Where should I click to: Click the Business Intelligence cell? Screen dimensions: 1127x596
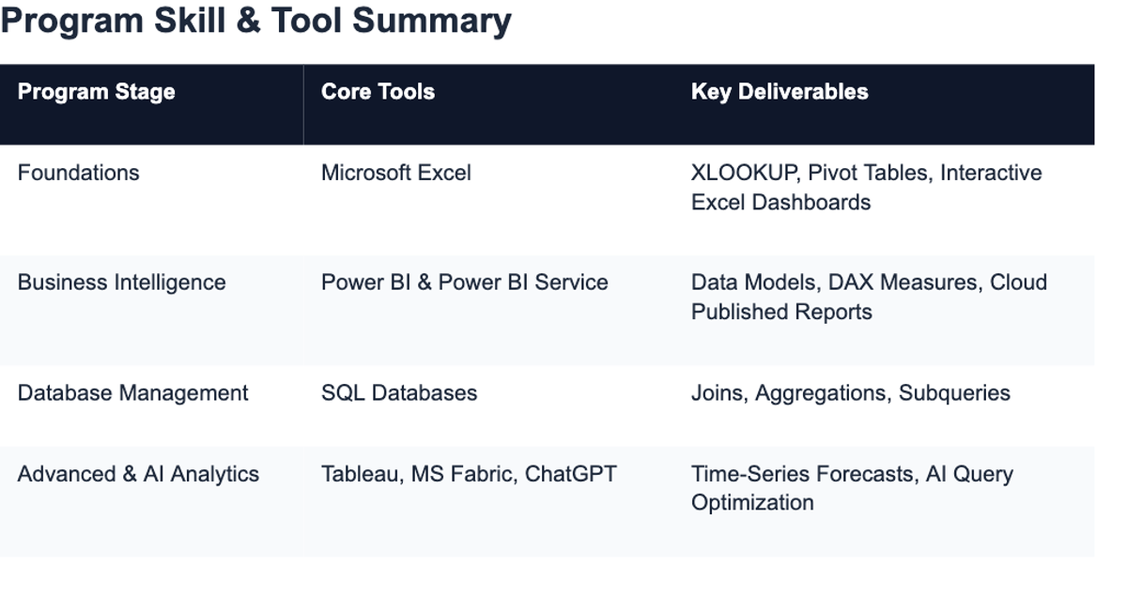click(151, 311)
